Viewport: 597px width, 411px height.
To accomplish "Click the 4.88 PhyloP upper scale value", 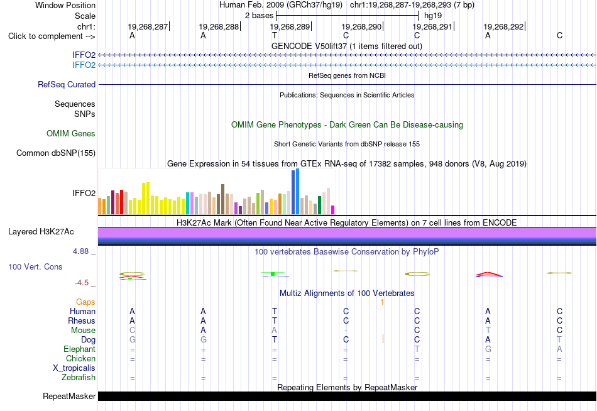I will (80, 251).
